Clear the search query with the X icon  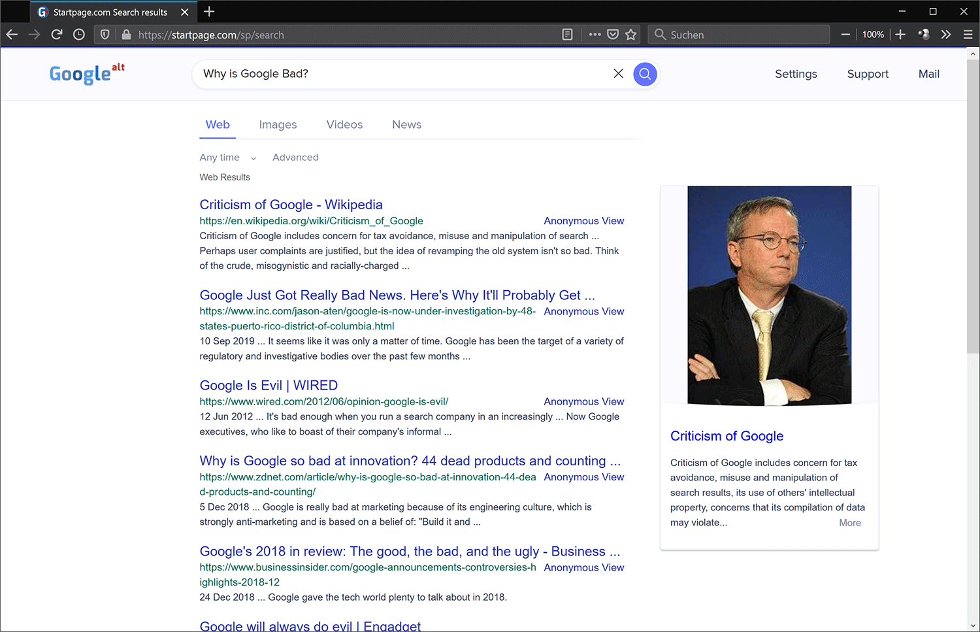(618, 73)
